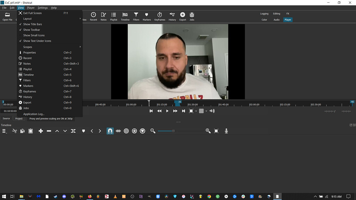Viewport: 356px width, 200px height.
Task: Switch to the Source tab
Action: pos(6,118)
